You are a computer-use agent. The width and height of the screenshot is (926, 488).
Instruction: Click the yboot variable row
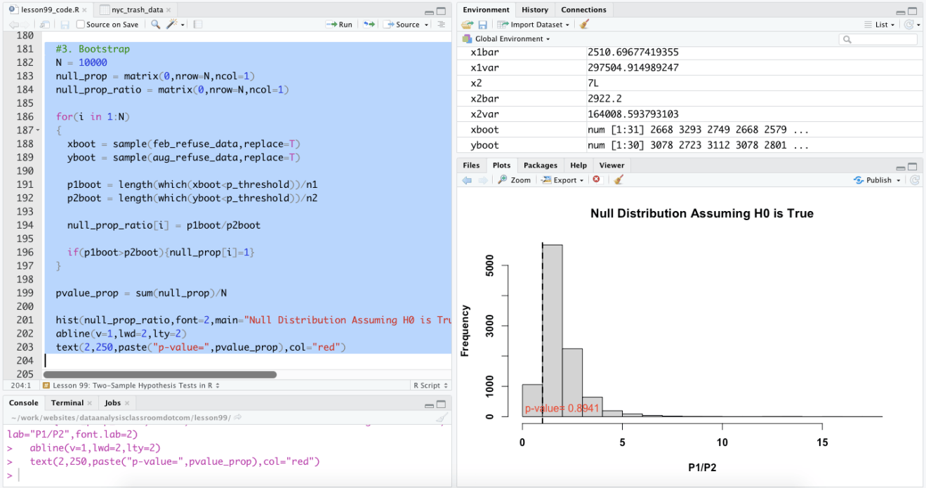[x=690, y=145]
